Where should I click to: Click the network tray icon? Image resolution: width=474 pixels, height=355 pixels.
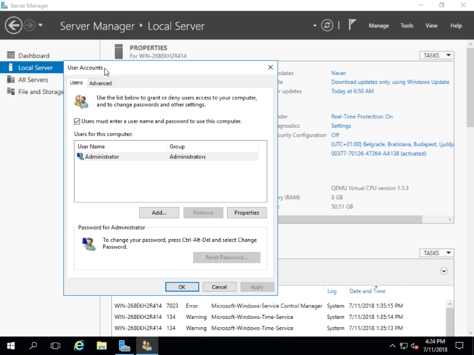pyautogui.click(x=403, y=346)
